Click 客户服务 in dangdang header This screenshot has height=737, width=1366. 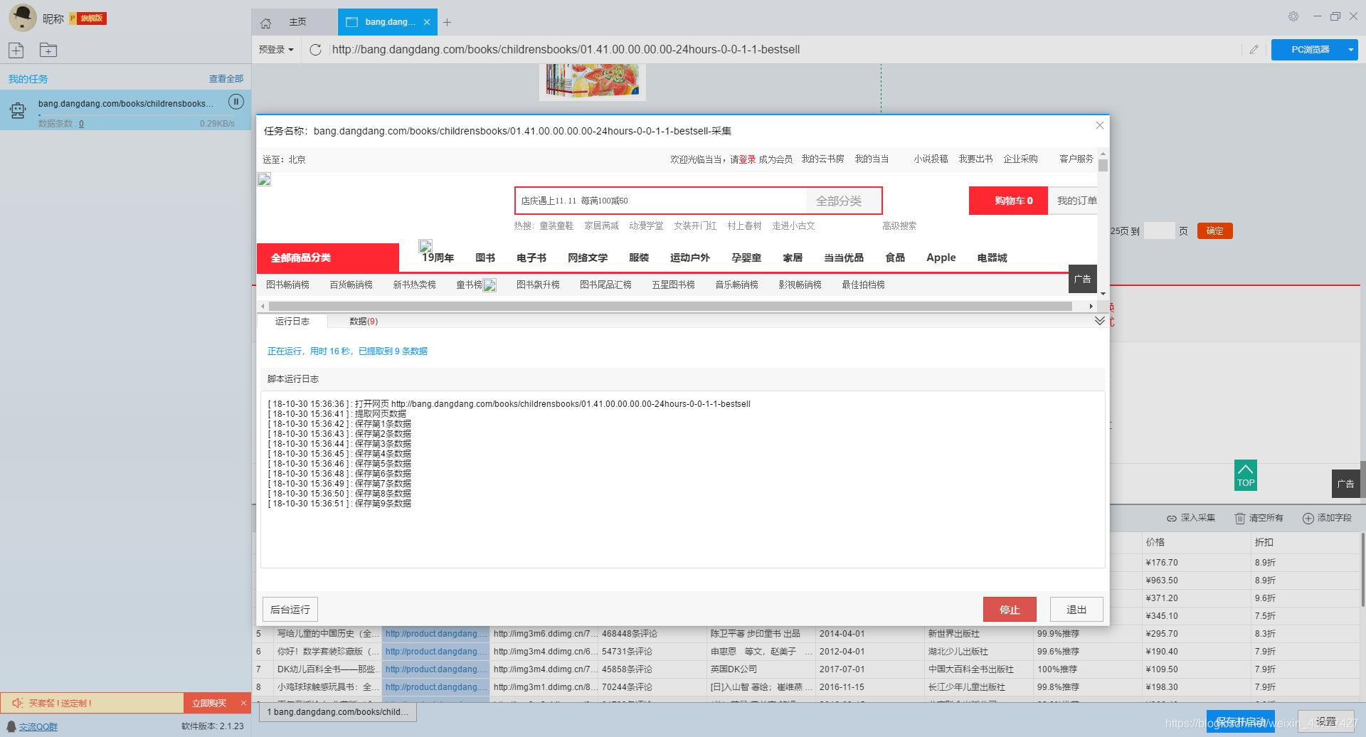click(x=1076, y=159)
